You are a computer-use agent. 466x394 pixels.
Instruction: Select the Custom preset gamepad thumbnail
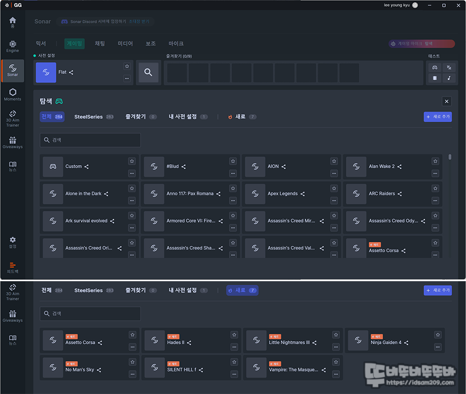pyautogui.click(x=53, y=167)
